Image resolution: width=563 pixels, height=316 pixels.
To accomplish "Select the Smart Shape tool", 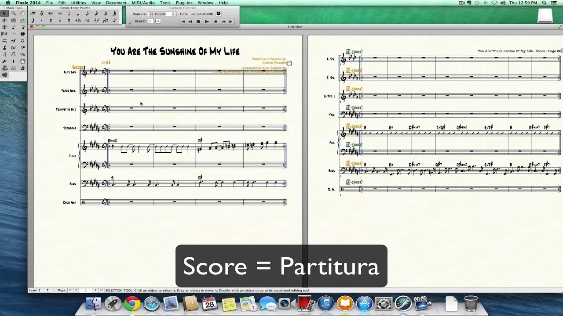I will tap(4, 41).
